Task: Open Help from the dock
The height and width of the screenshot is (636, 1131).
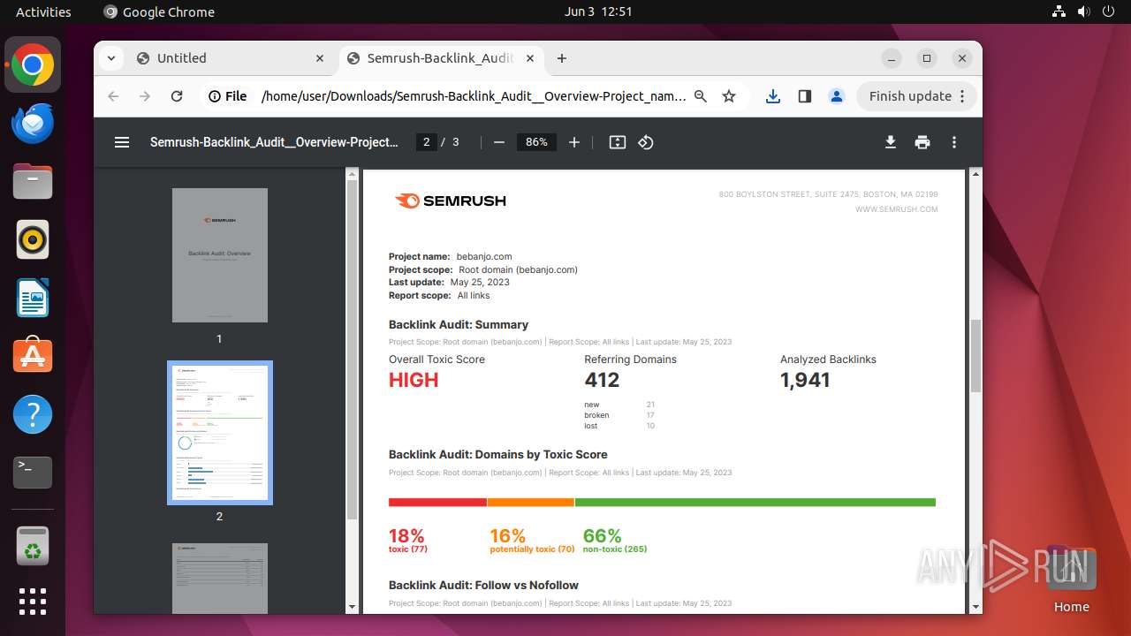Action: 33,414
